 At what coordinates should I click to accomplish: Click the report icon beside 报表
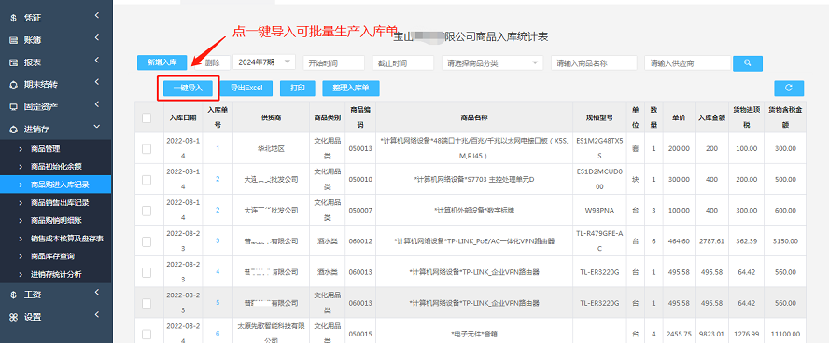click(14, 62)
